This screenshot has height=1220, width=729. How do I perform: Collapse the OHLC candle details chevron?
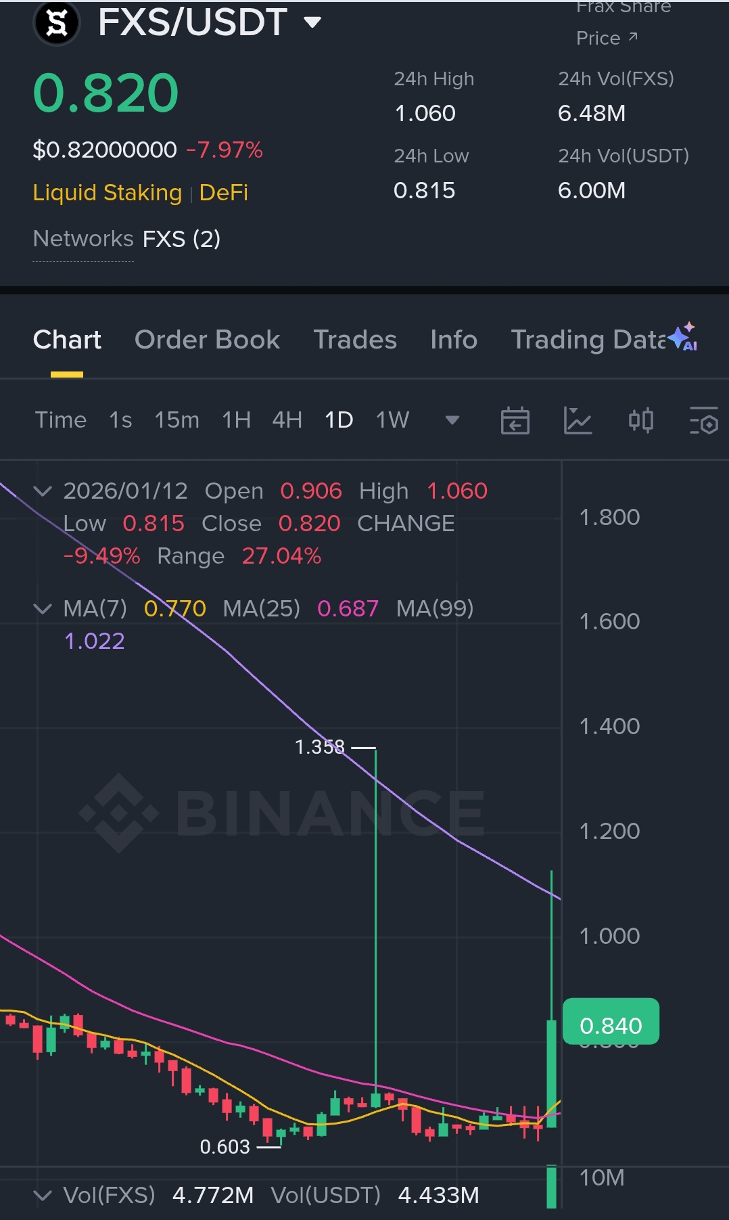[x=43, y=491]
